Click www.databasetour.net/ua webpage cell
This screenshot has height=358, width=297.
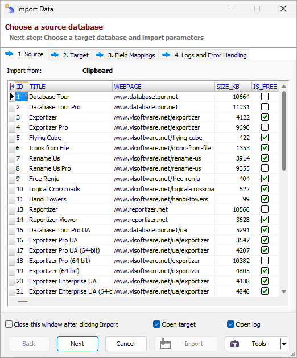click(x=163, y=230)
